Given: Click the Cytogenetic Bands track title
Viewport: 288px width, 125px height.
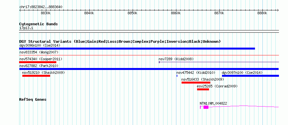Looking at the screenshot, I should 39,24.
